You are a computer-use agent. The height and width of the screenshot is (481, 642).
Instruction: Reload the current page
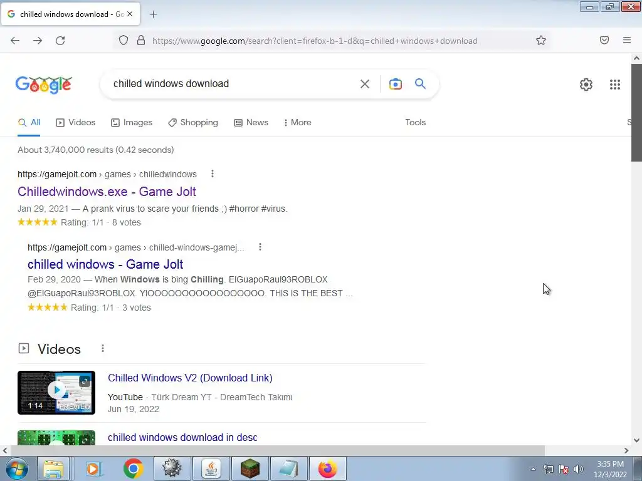(x=60, y=41)
